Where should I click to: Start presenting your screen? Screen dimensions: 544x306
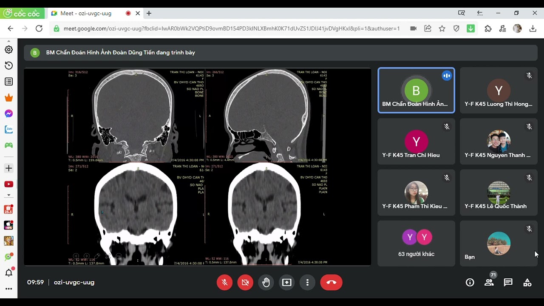click(x=287, y=282)
